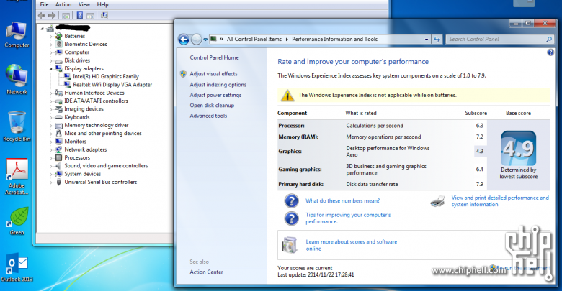Click the software box icon beside 'Learn more'

tap(290, 245)
